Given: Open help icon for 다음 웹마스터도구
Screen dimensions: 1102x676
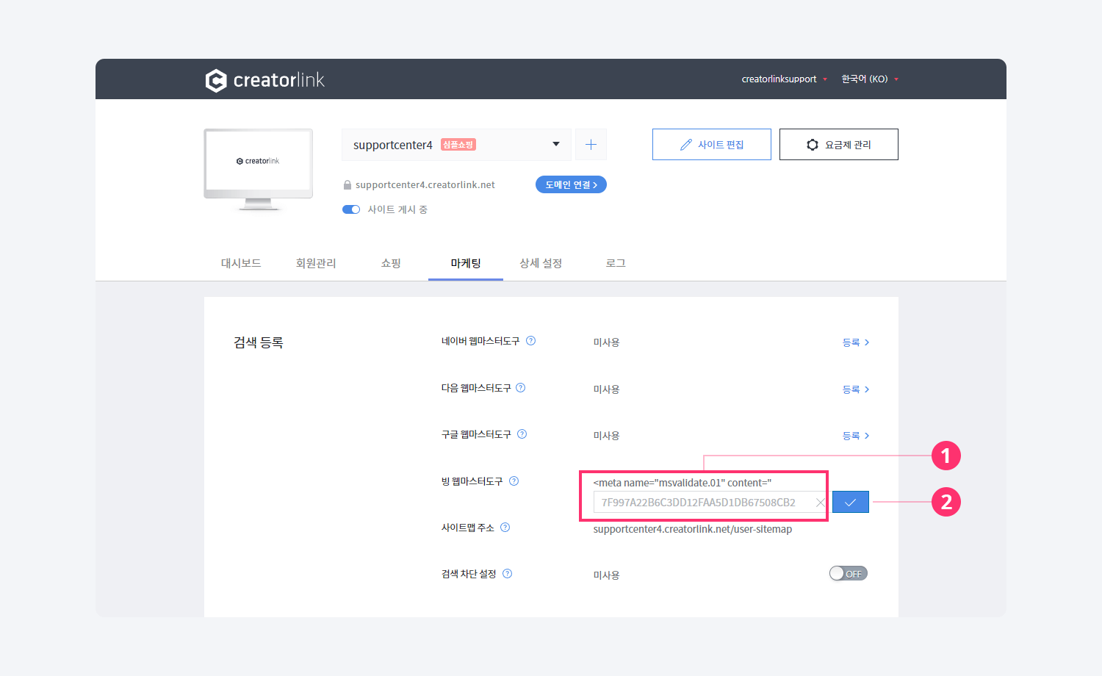Looking at the screenshot, I should click(x=521, y=388).
